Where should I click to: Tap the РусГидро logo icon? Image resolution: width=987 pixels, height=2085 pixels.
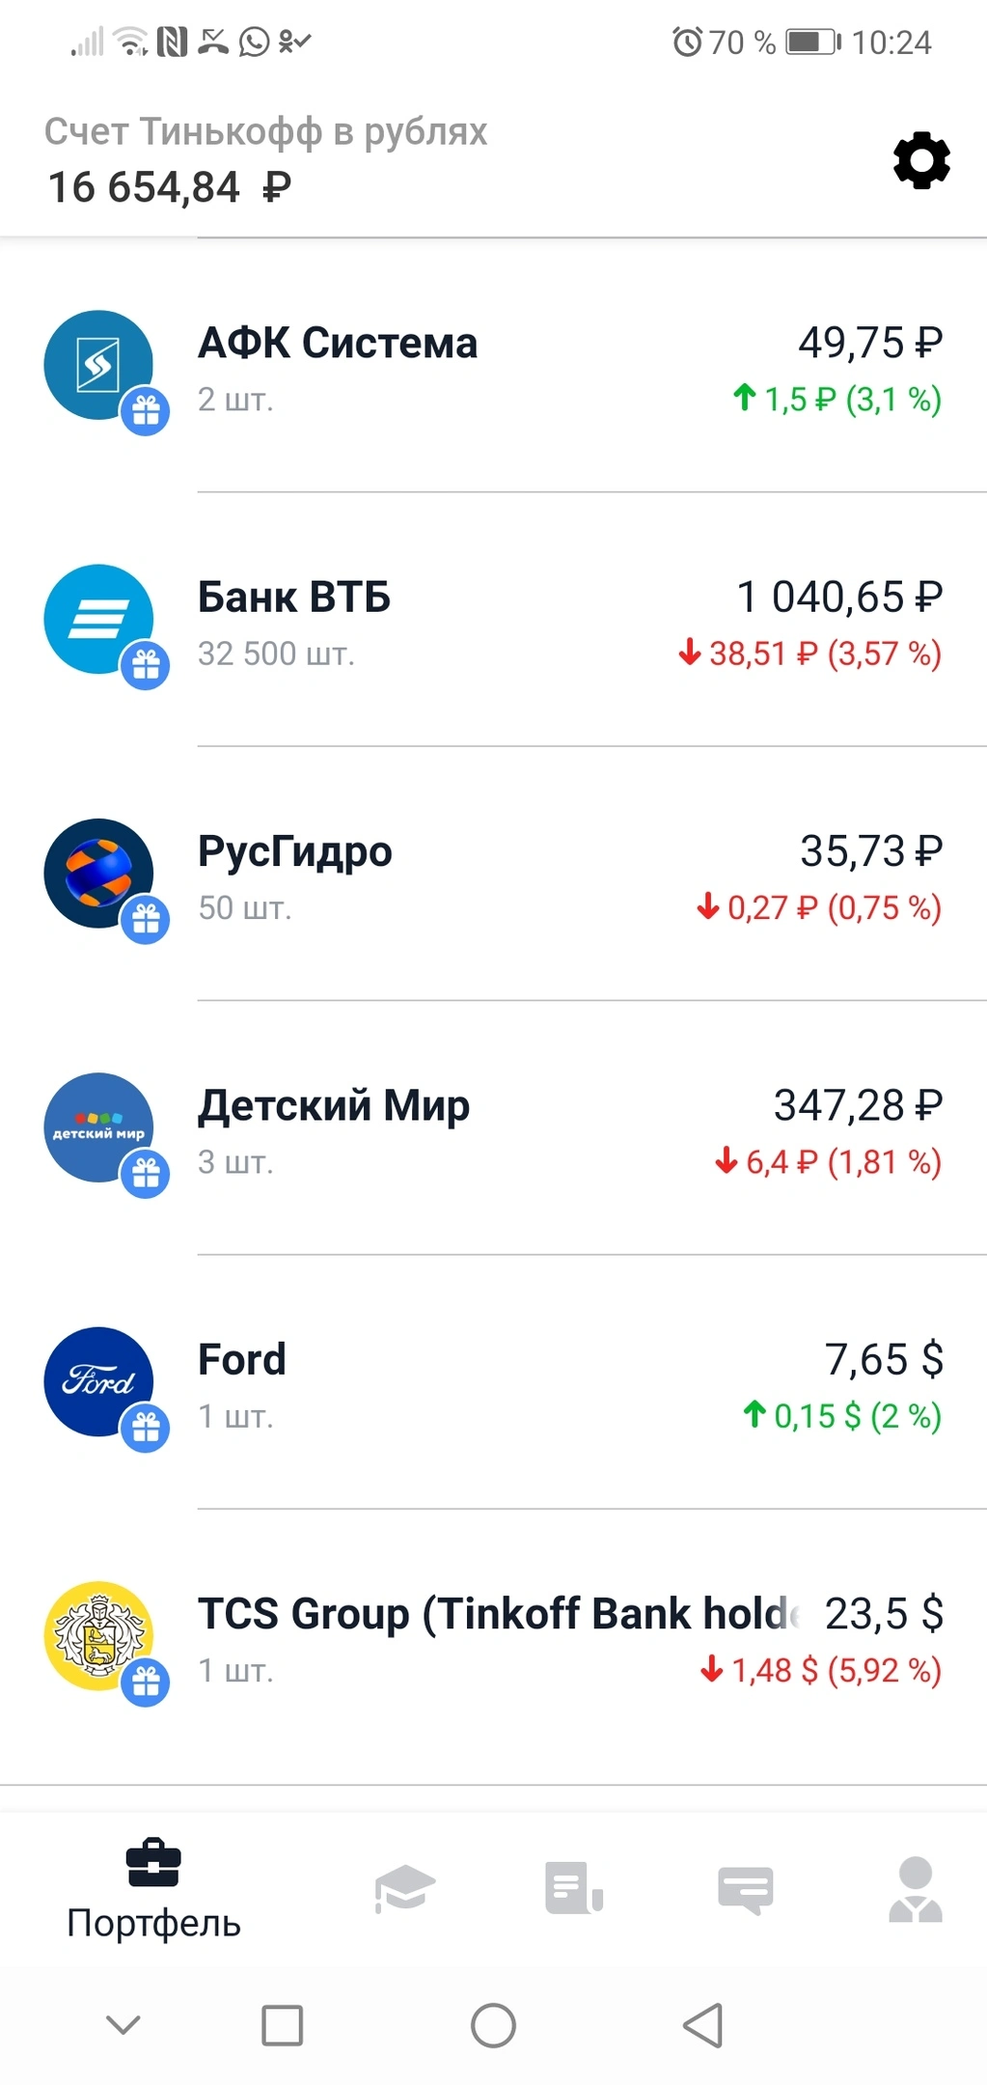[98, 873]
